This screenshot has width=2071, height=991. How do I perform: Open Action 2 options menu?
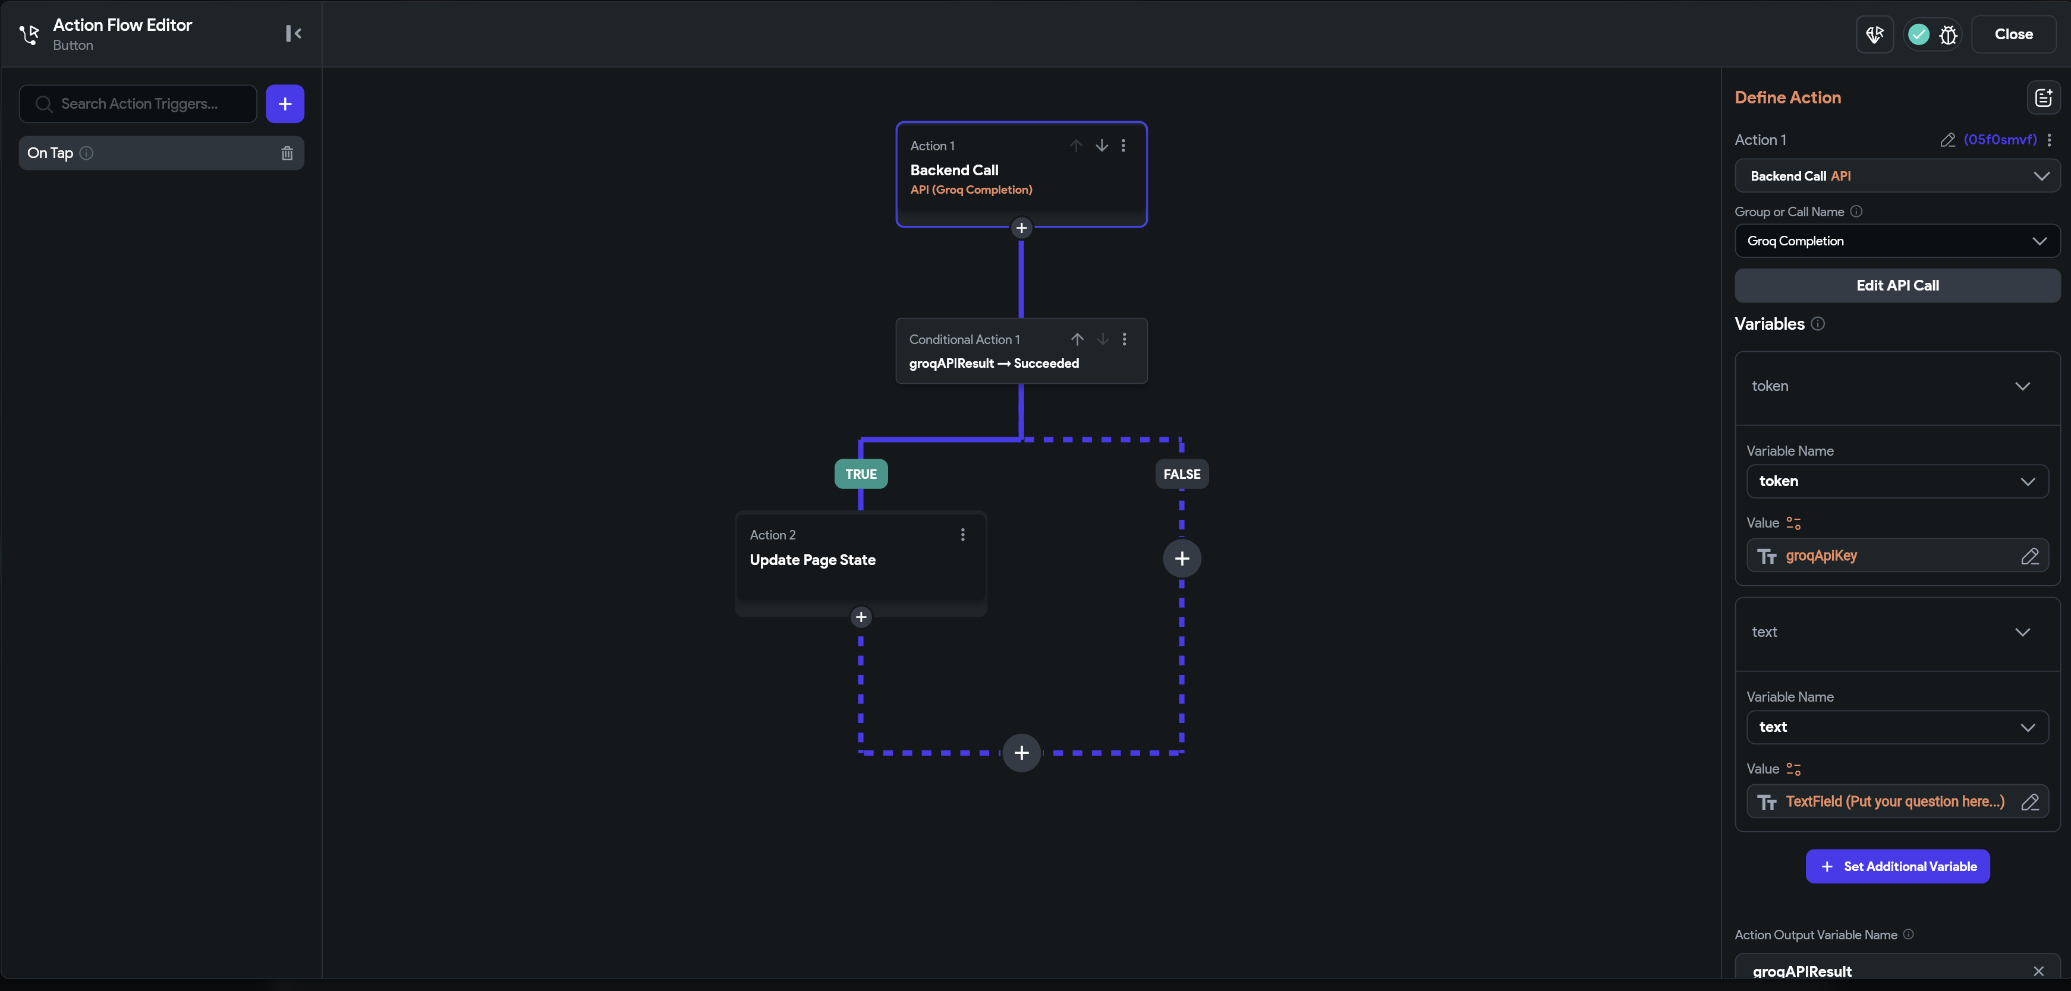click(962, 535)
